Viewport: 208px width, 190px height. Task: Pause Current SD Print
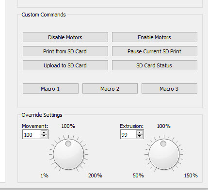(x=155, y=51)
